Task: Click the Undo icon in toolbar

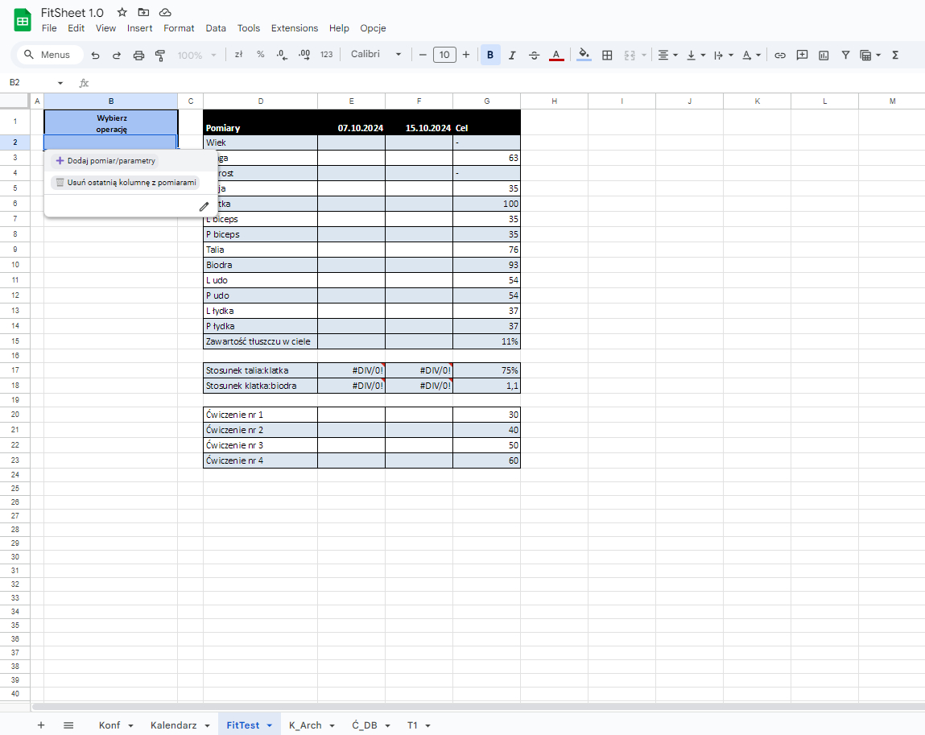Action: point(96,55)
